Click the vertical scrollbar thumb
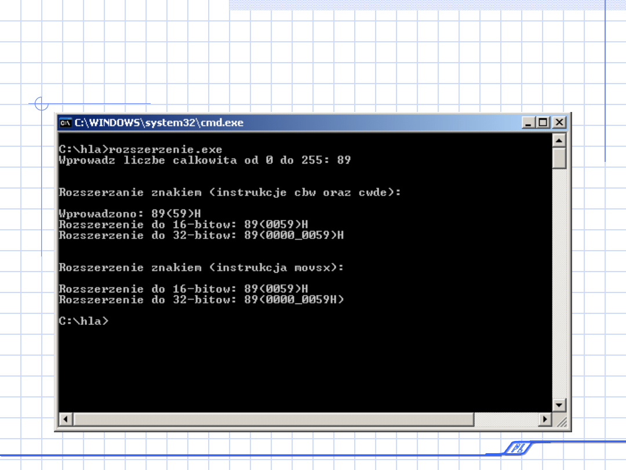 tap(559, 158)
